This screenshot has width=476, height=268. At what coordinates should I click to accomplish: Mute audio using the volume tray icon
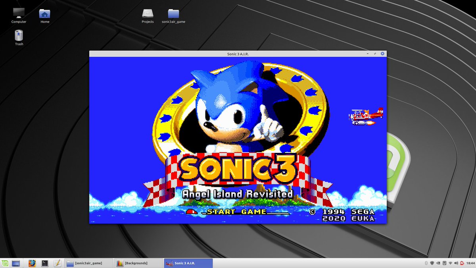pyautogui.click(x=456, y=263)
